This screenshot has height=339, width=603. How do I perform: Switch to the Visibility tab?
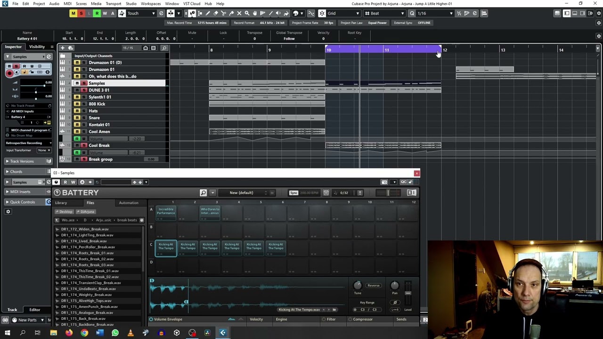pos(37,47)
